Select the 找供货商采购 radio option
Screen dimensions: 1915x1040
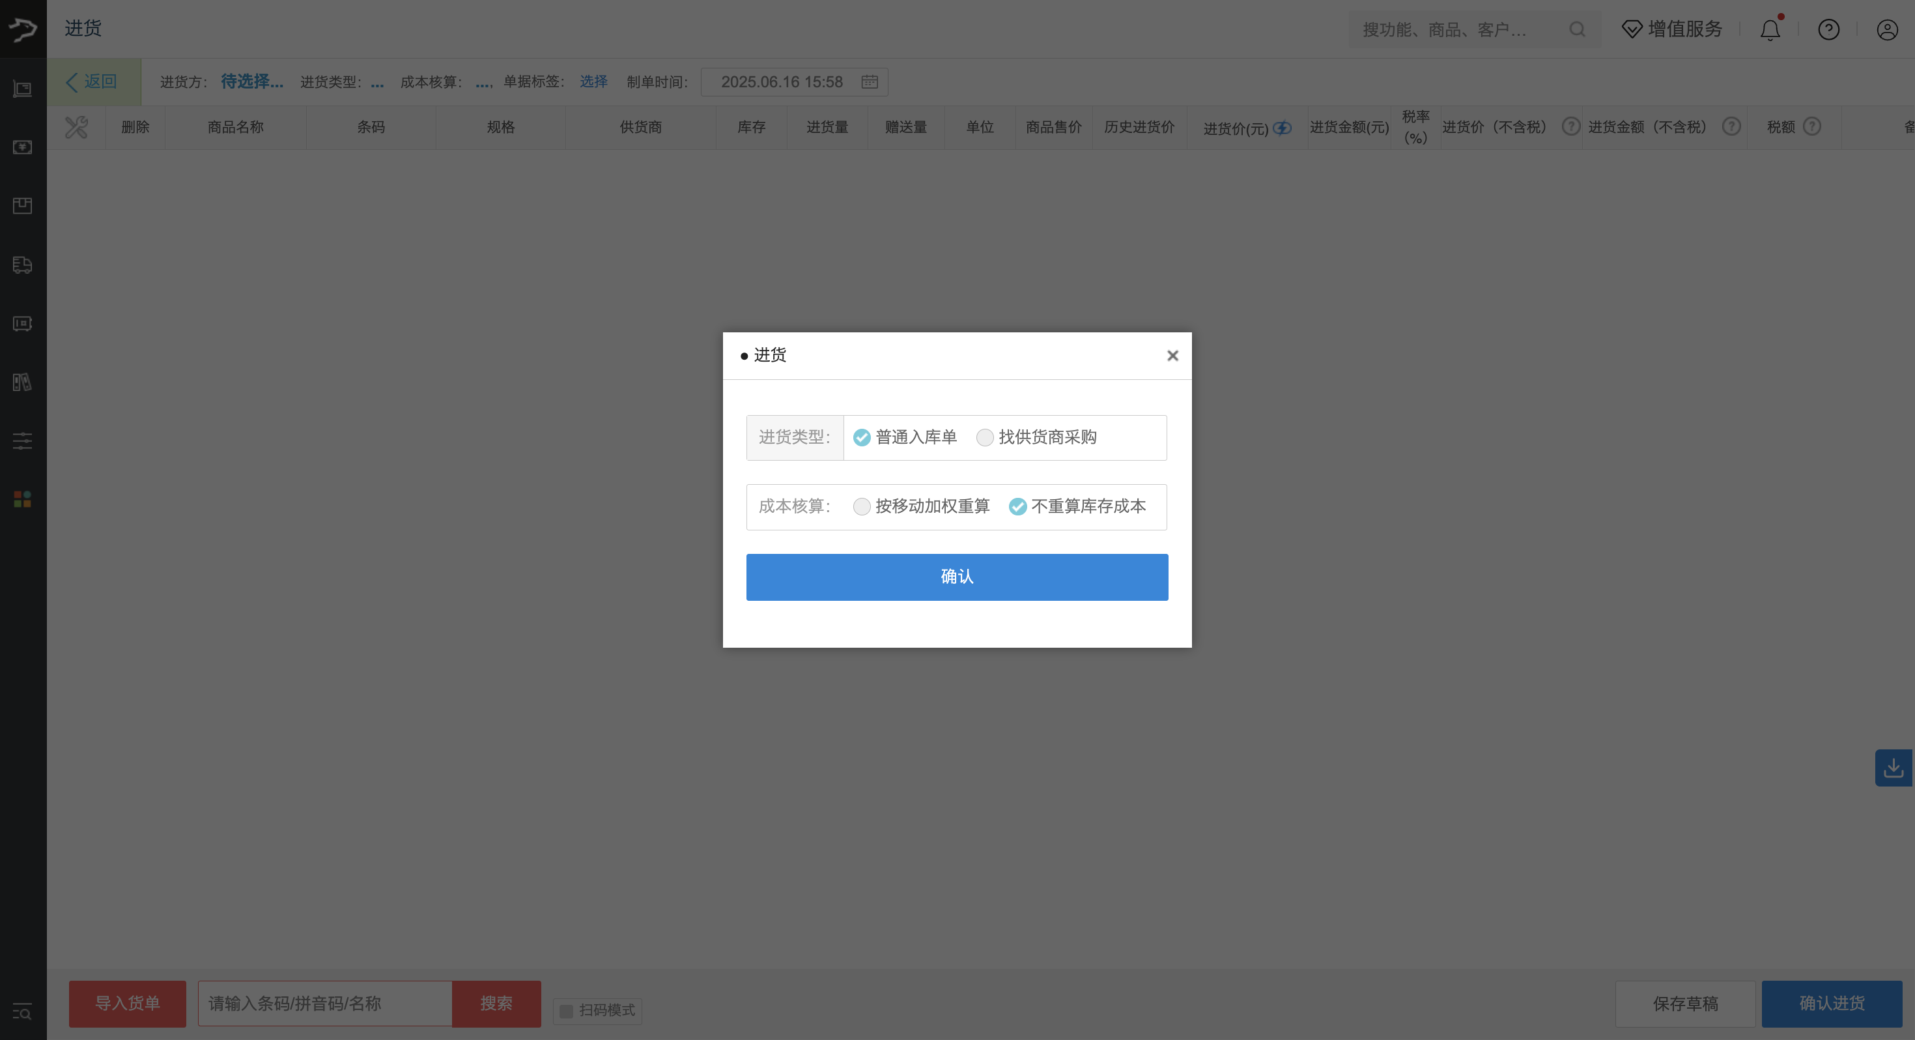(x=984, y=437)
